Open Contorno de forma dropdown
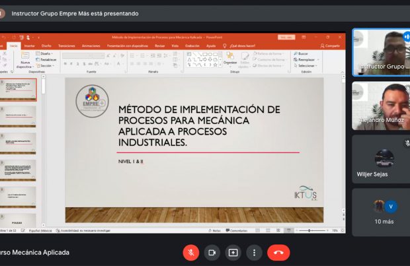This screenshot has height=266, width=410. 269,59
